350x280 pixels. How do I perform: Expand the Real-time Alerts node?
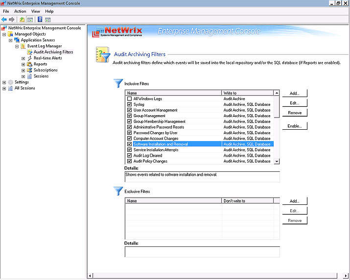tap(23, 59)
